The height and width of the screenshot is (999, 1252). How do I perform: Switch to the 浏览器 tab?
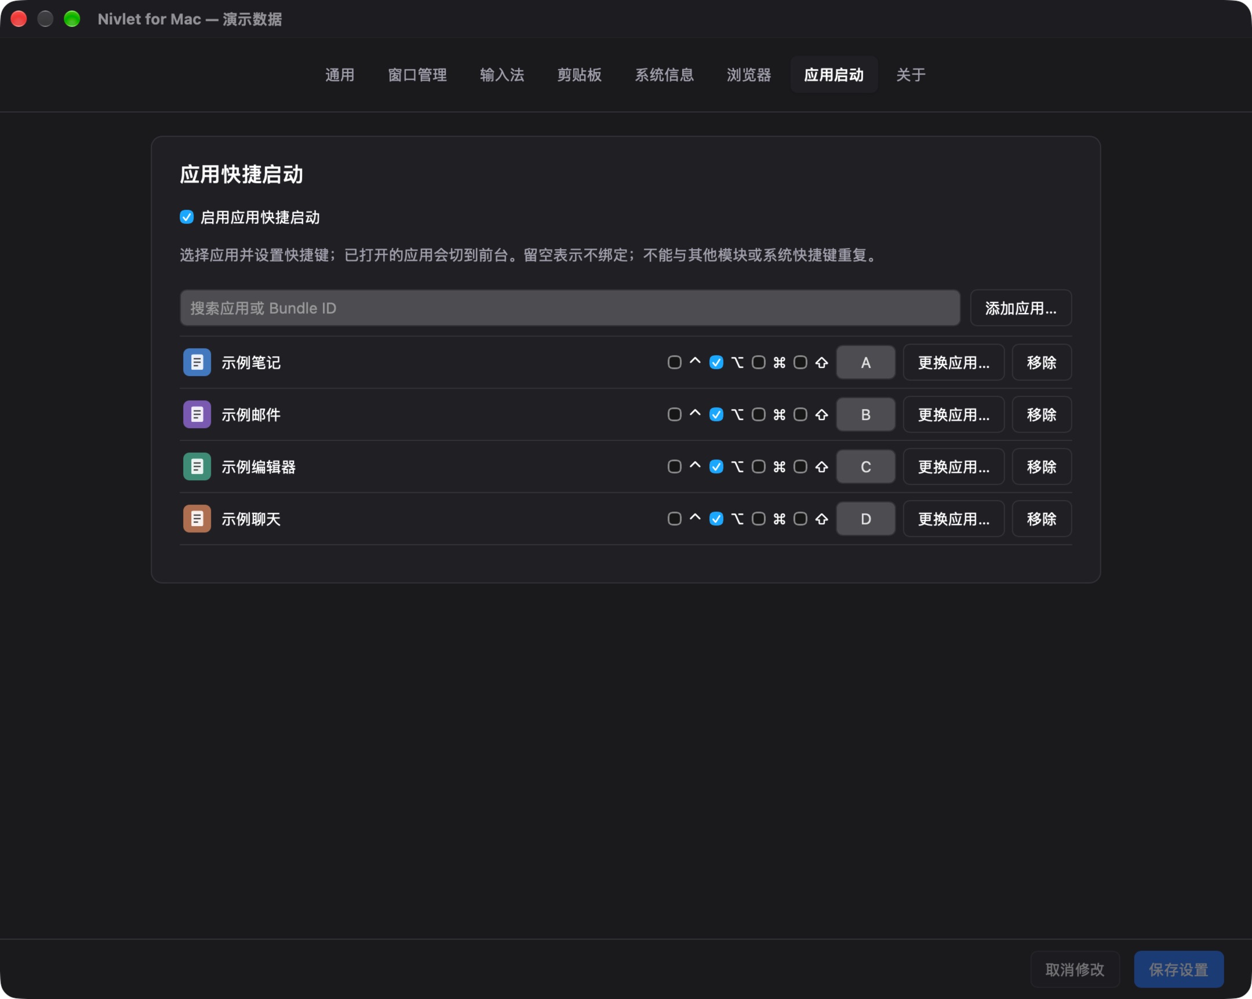tap(748, 75)
